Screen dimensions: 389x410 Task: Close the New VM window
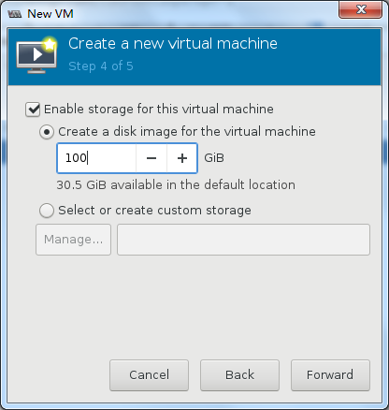click(x=360, y=9)
